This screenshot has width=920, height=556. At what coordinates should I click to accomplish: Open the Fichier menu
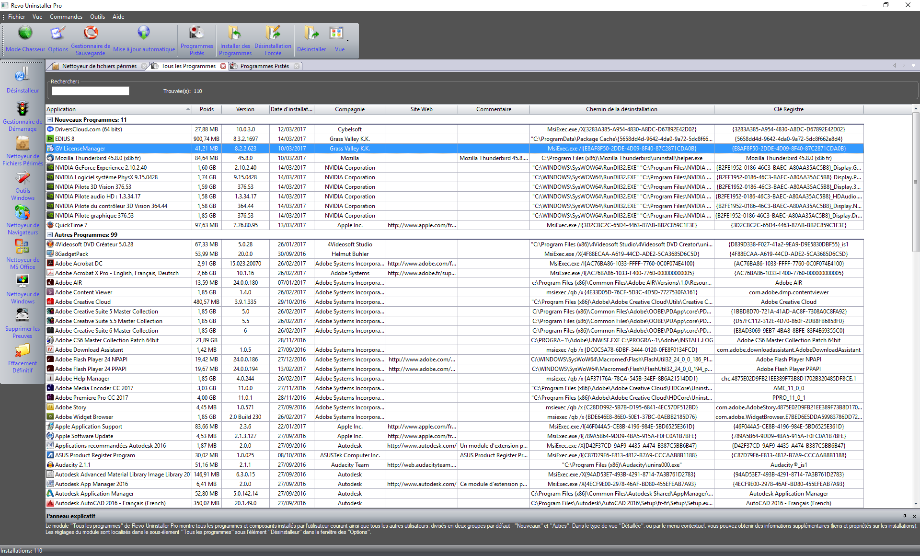pyautogui.click(x=16, y=17)
